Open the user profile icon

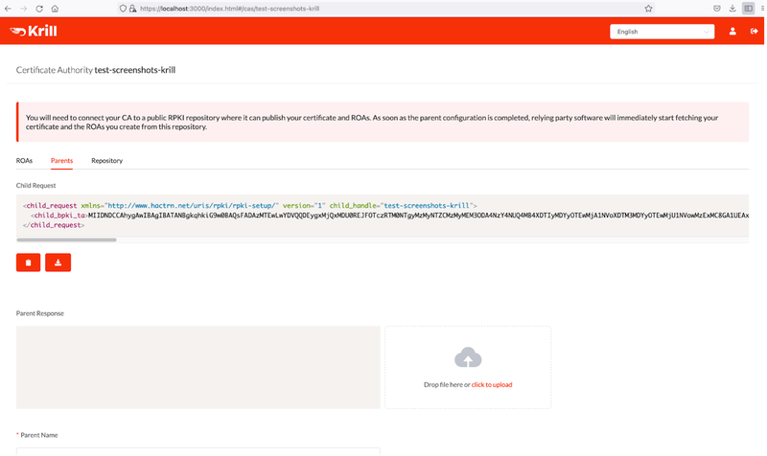pos(732,32)
